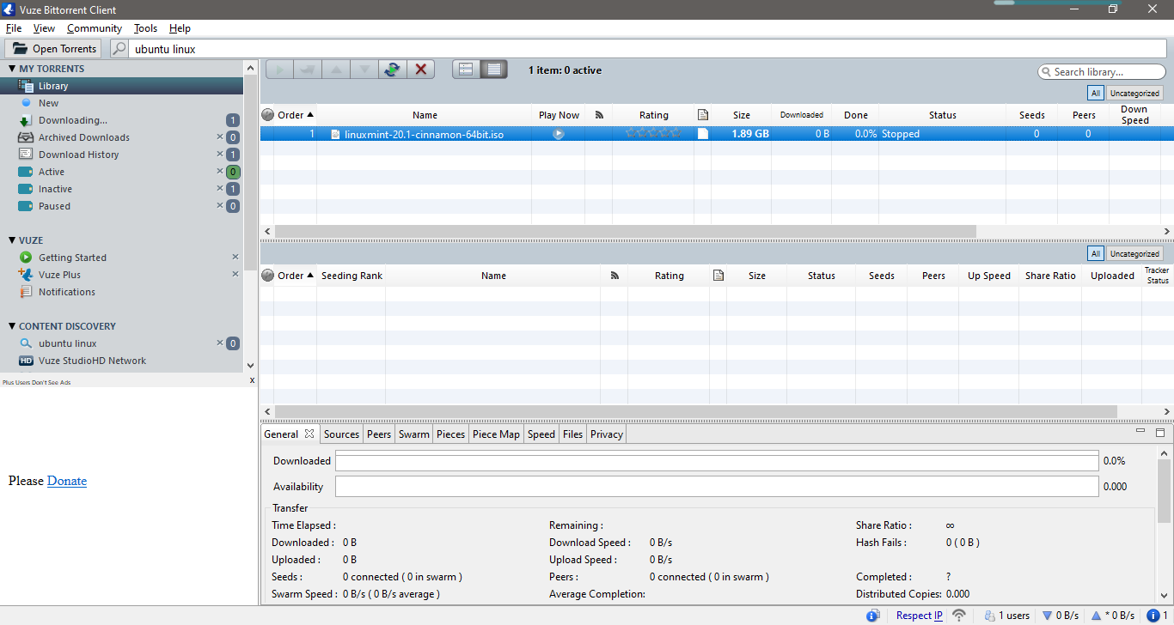Open the Tools menu
Image resolution: width=1174 pixels, height=625 pixels.
[145, 28]
